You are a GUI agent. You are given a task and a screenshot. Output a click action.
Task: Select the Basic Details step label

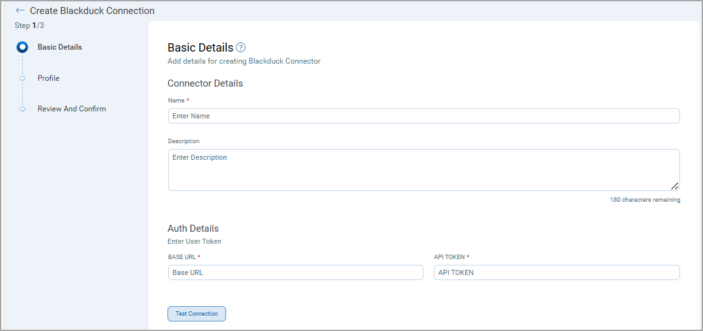(59, 47)
